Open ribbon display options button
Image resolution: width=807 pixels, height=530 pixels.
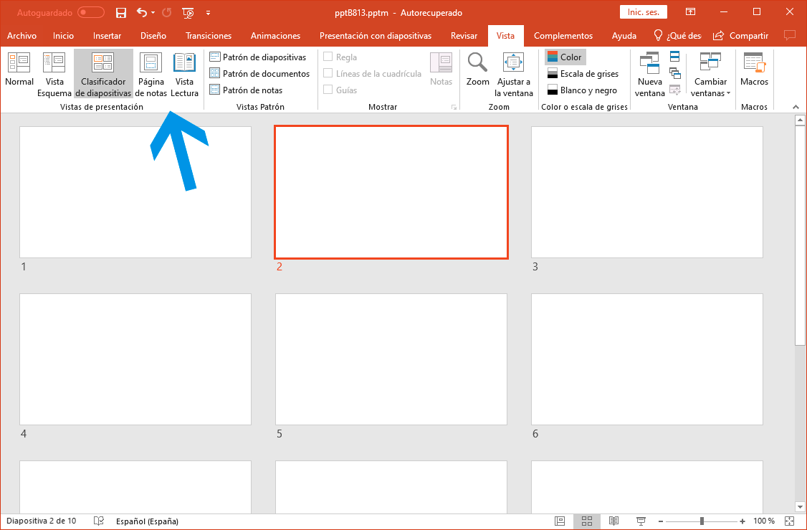pos(691,12)
